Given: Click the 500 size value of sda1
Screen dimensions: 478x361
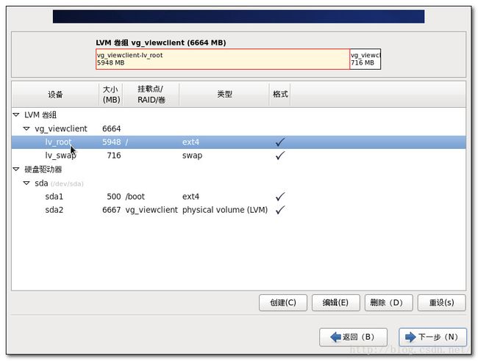Looking at the screenshot, I should pos(114,197).
